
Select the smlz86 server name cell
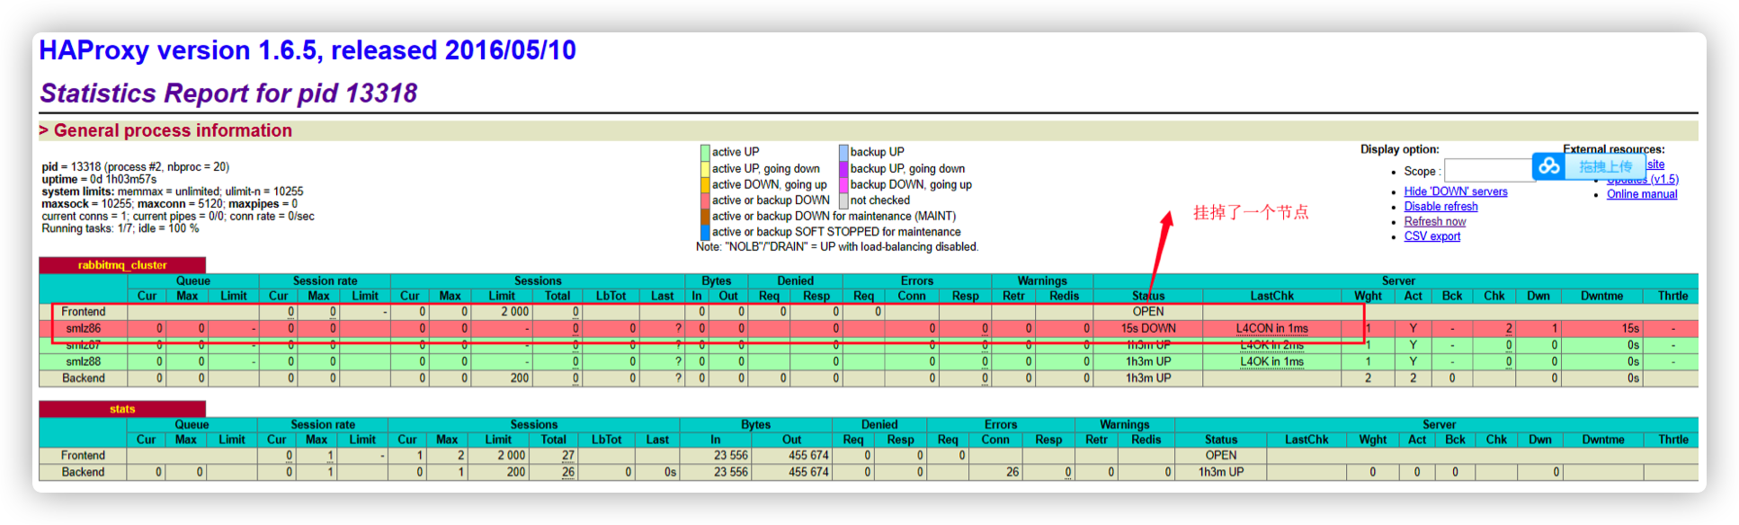(83, 328)
